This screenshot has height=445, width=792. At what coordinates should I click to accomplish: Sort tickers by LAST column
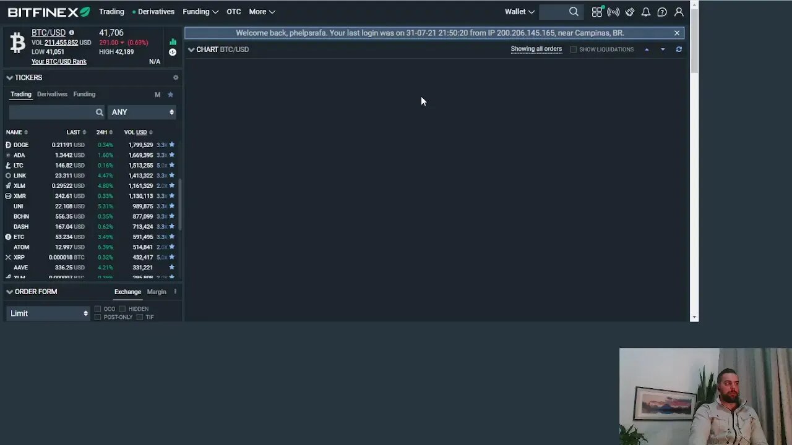point(76,132)
